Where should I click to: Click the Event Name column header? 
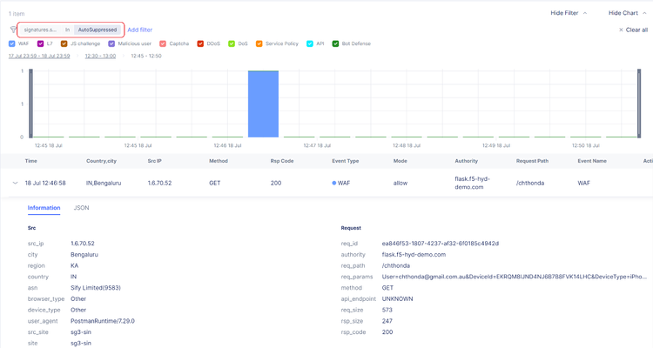tap(592, 161)
